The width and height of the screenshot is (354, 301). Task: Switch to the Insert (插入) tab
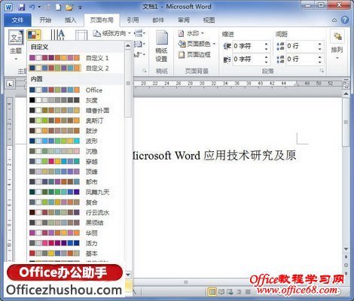point(71,20)
